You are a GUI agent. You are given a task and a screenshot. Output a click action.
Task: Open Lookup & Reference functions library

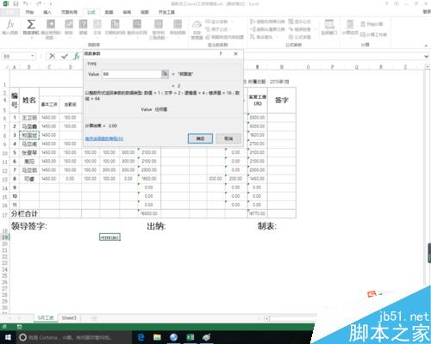pos(137,28)
